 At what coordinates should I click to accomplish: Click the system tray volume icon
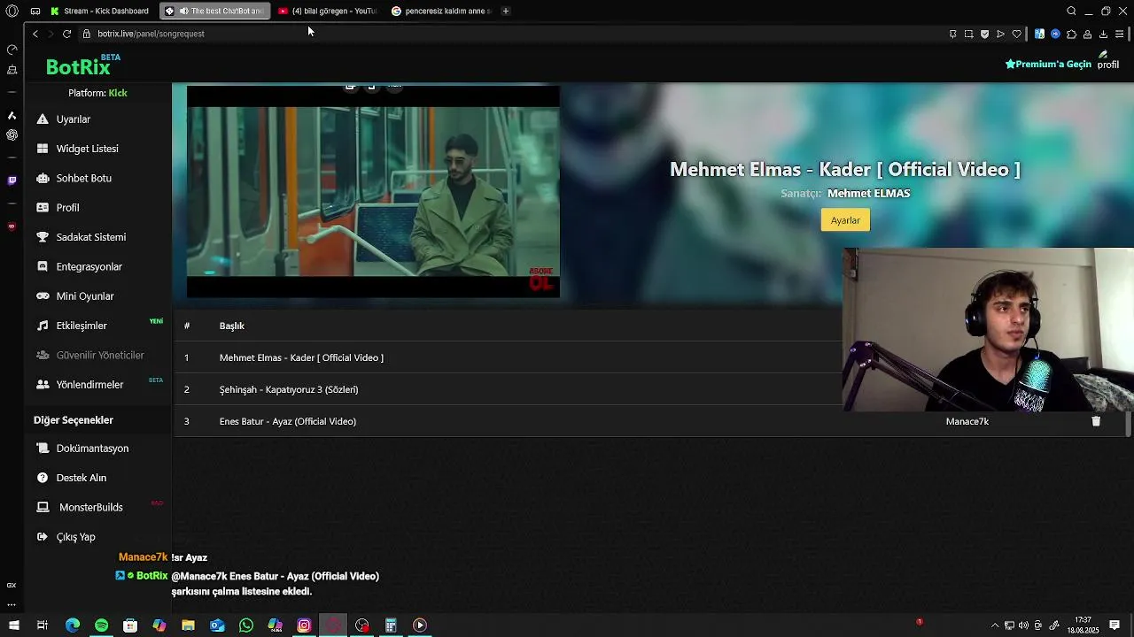tap(1024, 625)
